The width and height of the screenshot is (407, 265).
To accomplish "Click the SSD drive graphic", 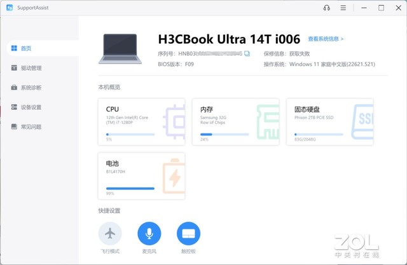I will tap(362, 121).
